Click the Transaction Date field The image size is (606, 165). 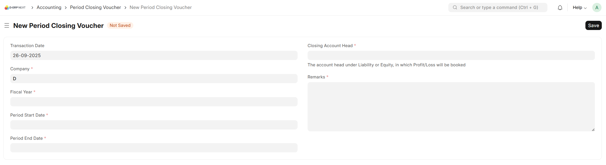[x=154, y=56]
